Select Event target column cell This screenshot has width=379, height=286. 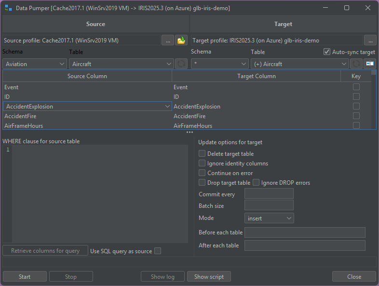click(x=256, y=87)
